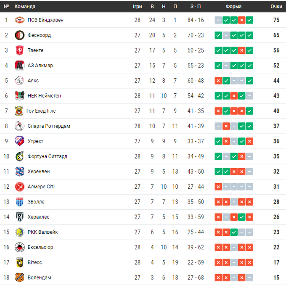Viewport: 286px width, 285px height.
Task: Click PSV's red loss form indicator
Action: click(241, 20)
